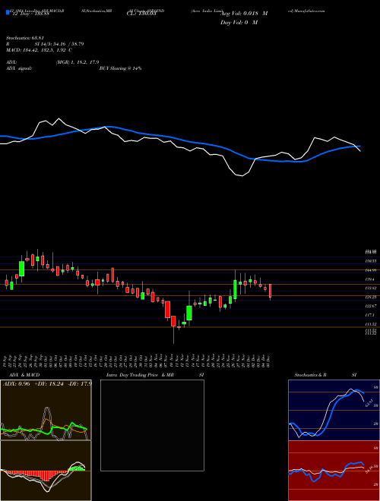Click the '122.67' price axis label
The width and height of the screenshot is (380, 501).
click(371, 306)
